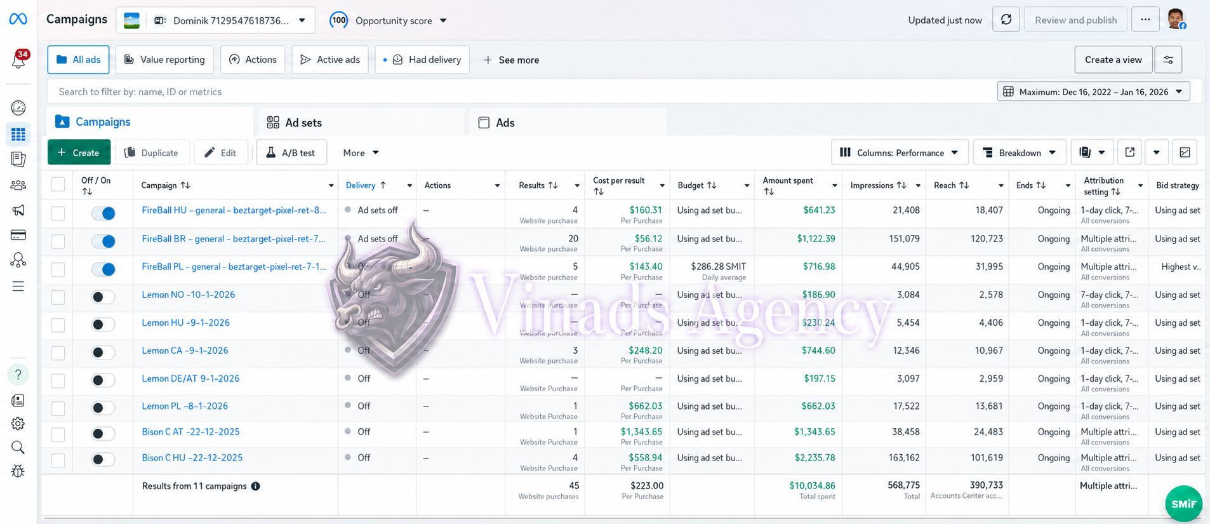Open Delivery column header dropdown arrow
Image resolution: width=1210 pixels, height=524 pixels.
pos(409,185)
